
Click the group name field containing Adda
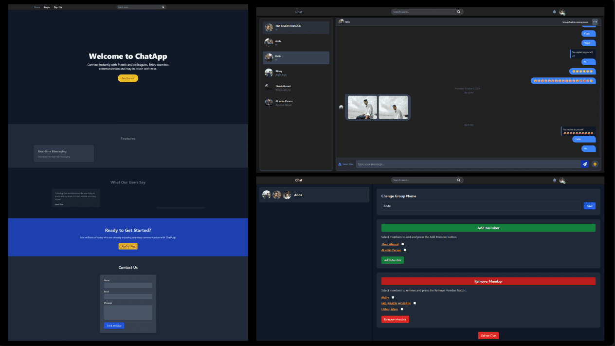point(481,206)
